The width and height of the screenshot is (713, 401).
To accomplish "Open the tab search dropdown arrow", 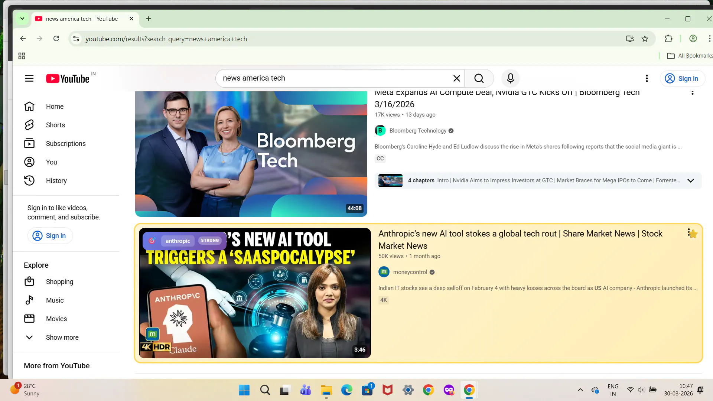I will (22, 19).
